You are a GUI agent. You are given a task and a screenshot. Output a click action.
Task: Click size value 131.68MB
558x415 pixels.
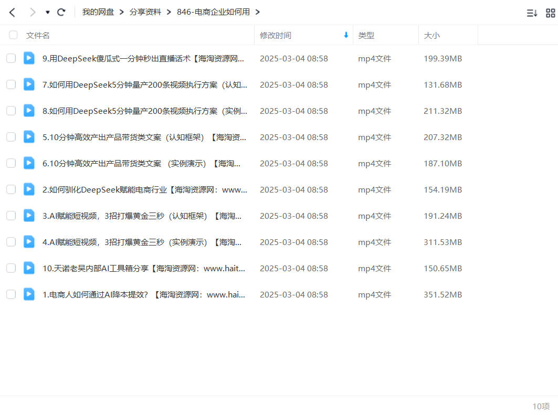[443, 85]
